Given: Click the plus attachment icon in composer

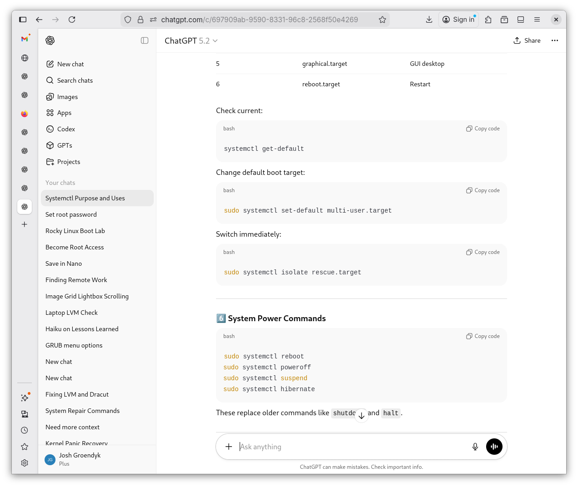Looking at the screenshot, I should [x=229, y=447].
